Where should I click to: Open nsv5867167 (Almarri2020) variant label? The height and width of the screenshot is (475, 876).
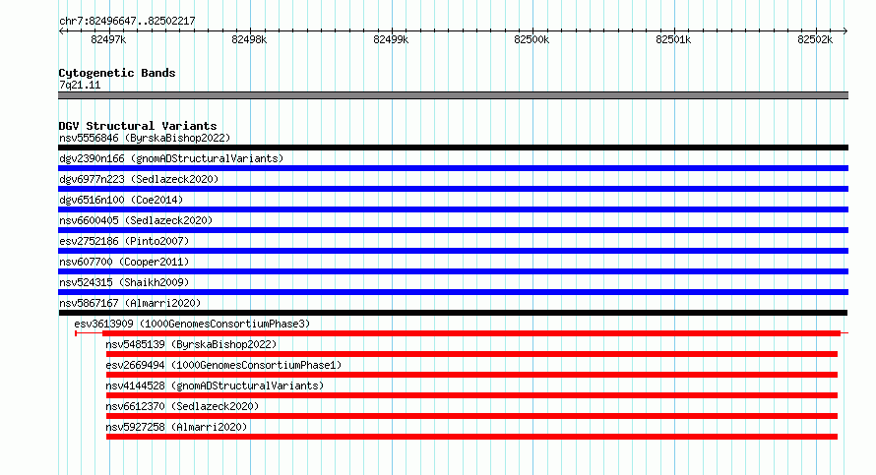coord(130,303)
